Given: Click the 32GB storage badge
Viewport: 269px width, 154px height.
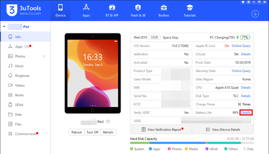Looking at the screenshot, I should tap(154, 37).
